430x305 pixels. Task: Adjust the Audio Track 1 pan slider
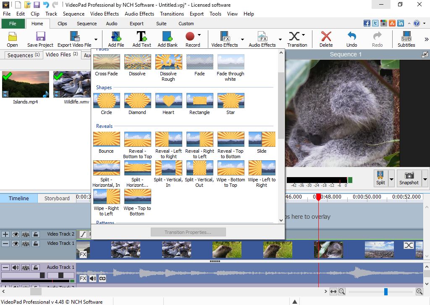[x=61, y=275]
